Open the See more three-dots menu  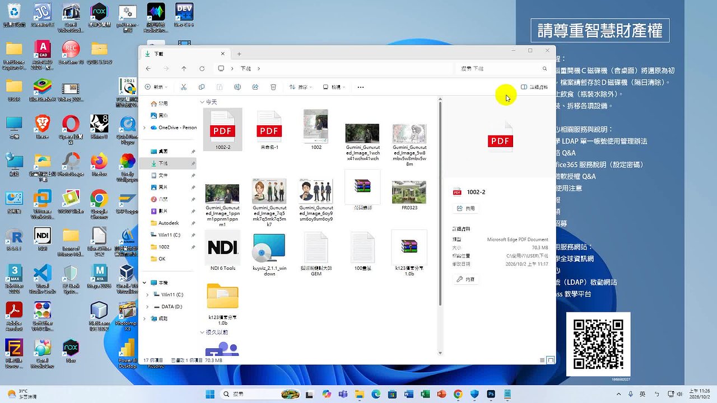(361, 87)
